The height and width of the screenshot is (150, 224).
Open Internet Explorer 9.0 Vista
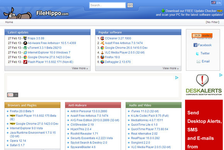click(26, 128)
